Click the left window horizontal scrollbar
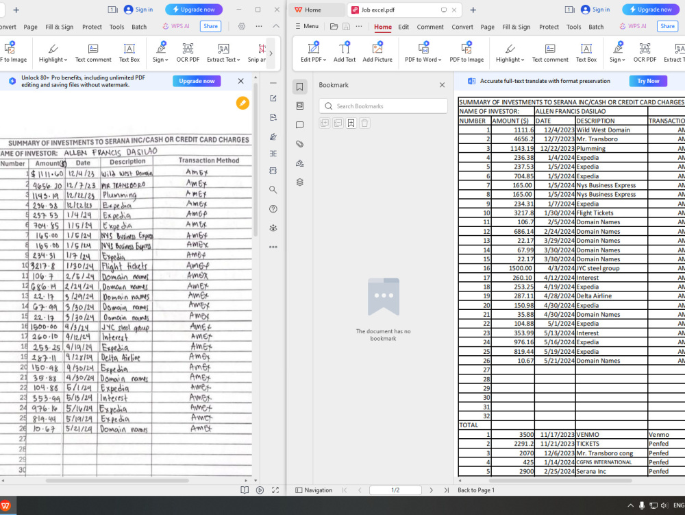The height and width of the screenshot is (515, 685). click(117, 481)
